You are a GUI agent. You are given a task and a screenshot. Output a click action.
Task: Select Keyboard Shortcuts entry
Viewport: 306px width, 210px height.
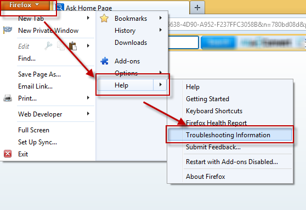[214, 111]
